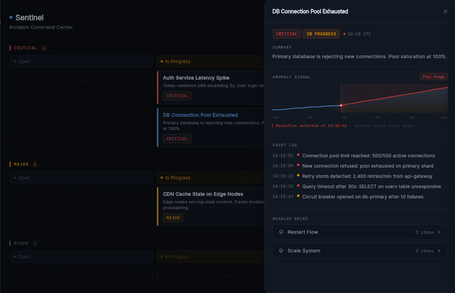Click the pulsing red dot beside 14:18 UTC

pos(344,34)
